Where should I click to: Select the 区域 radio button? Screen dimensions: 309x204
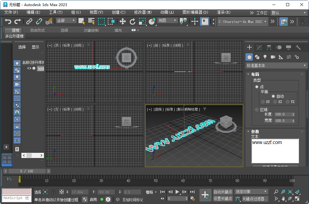pyautogui.click(x=257, y=110)
